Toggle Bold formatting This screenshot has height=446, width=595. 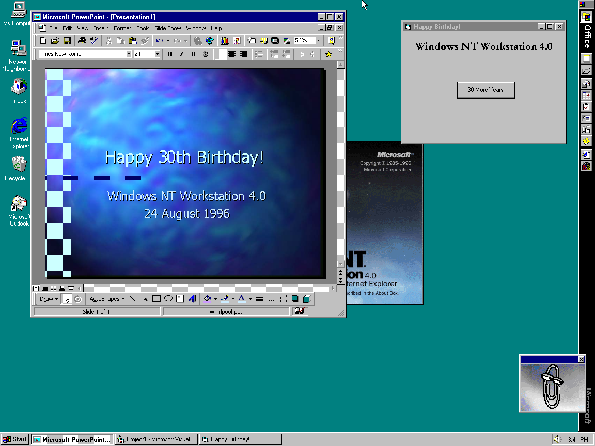tap(169, 54)
